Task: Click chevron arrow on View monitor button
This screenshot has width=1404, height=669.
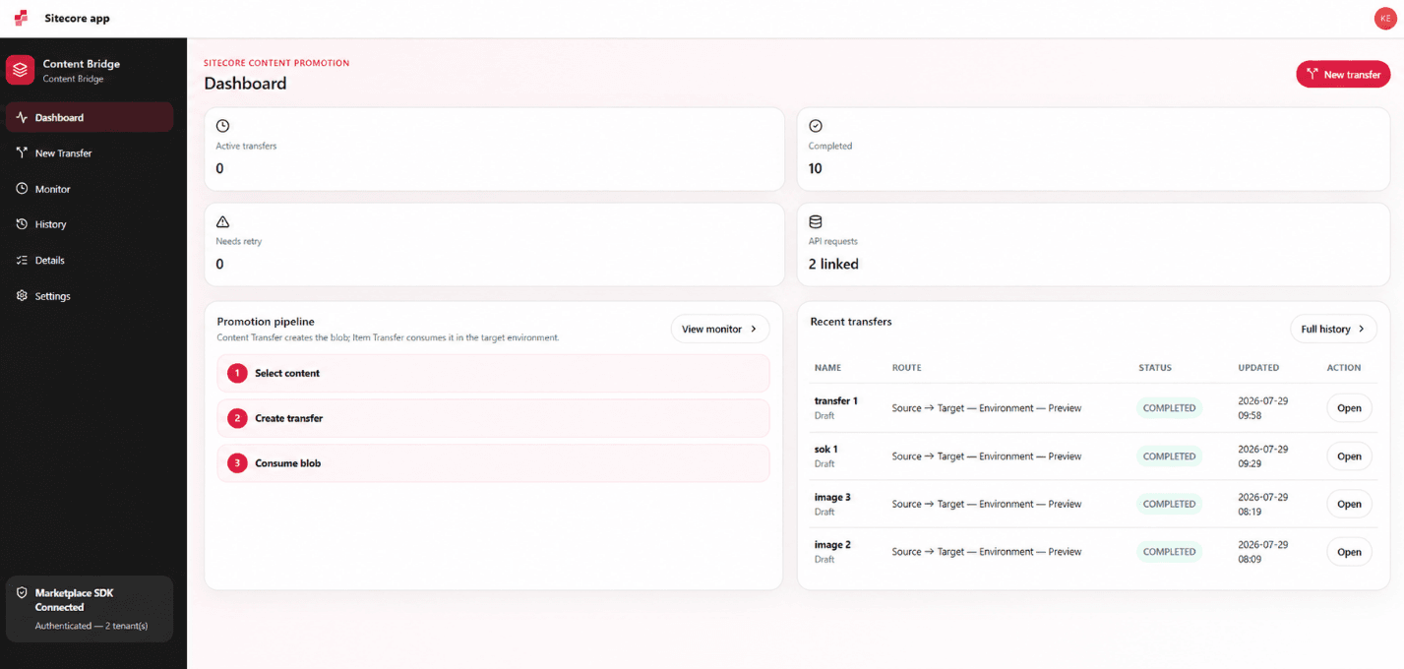Action: (x=754, y=329)
